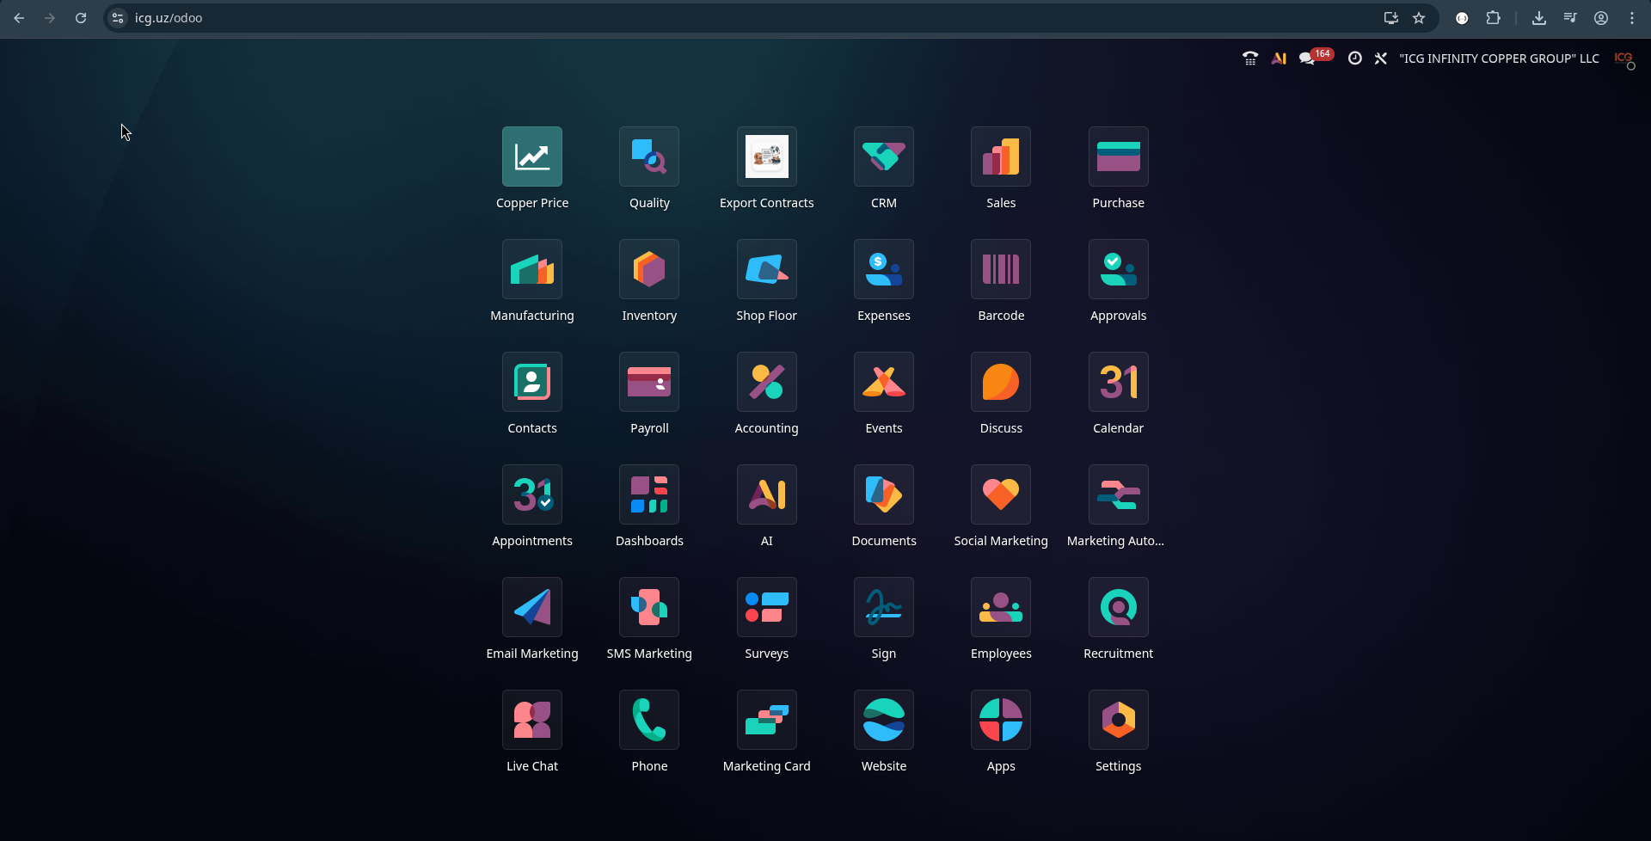View site information for icg.uz
The image size is (1651, 841).
tap(118, 18)
